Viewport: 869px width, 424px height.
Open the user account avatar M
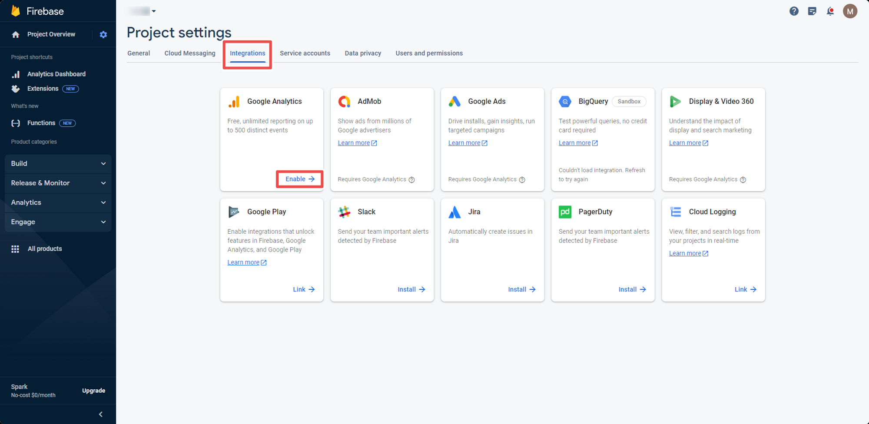click(850, 11)
